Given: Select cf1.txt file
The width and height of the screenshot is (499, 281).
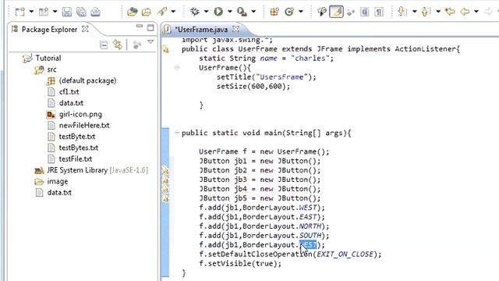Looking at the screenshot, I should click(x=69, y=92).
